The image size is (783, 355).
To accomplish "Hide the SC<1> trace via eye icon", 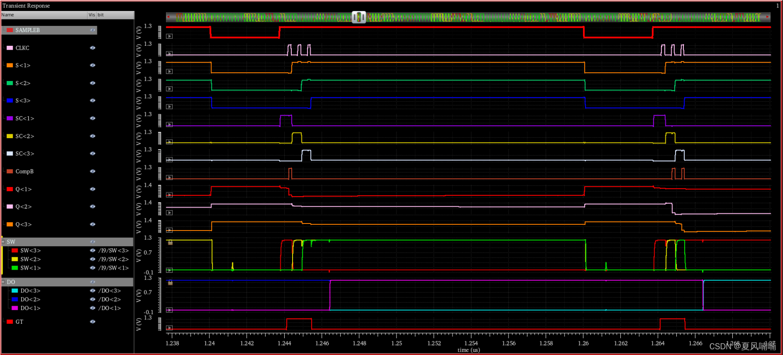I will pyautogui.click(x=93, y=118).
